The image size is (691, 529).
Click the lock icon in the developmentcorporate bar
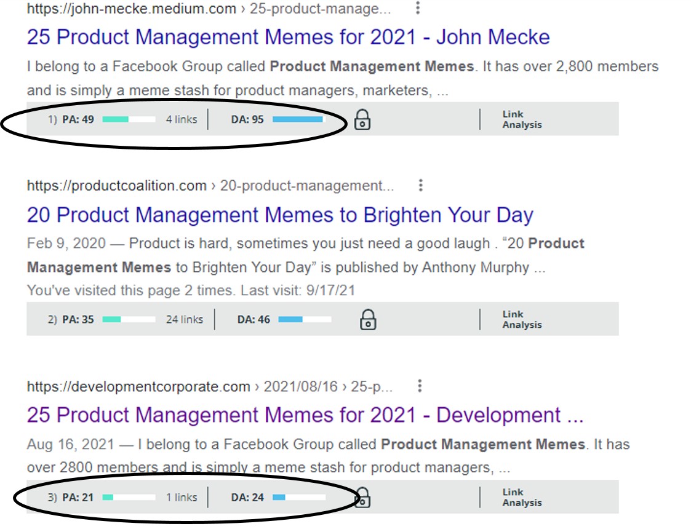tap(363, 497)
